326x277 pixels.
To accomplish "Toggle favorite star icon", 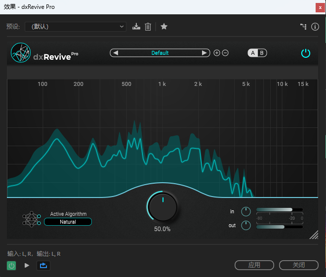I will (164, 26).
